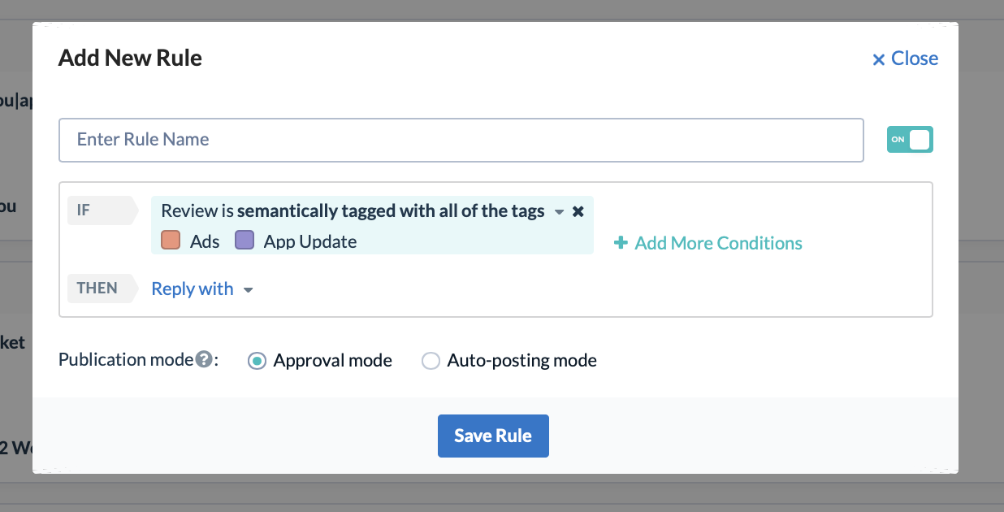Select Auto-posting mode radio button
This screenshot has height=512, width=1004.
(431, 361)
